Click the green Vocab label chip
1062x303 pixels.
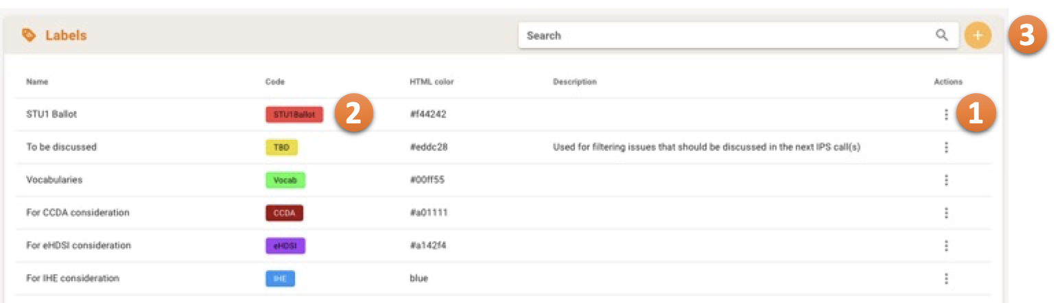pos(285,180)
